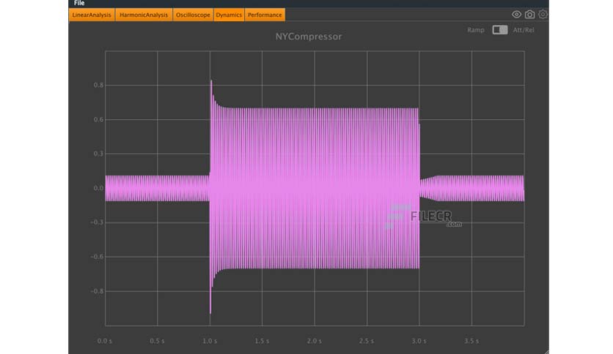The image size is (613, 354).
Task: Switch to the HarmonicAnalysis tab
Action: point(144,15)
